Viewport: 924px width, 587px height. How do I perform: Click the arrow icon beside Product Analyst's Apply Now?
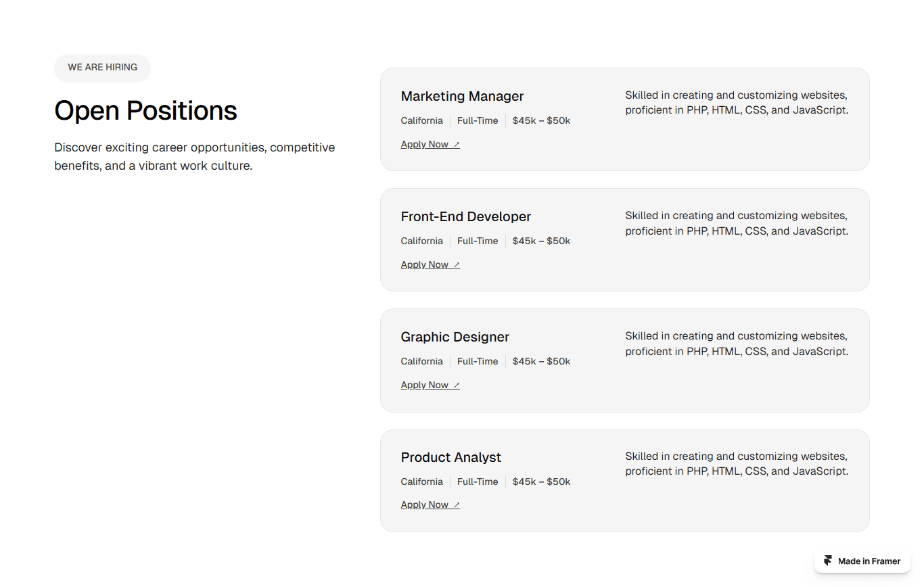pos(457,505)
